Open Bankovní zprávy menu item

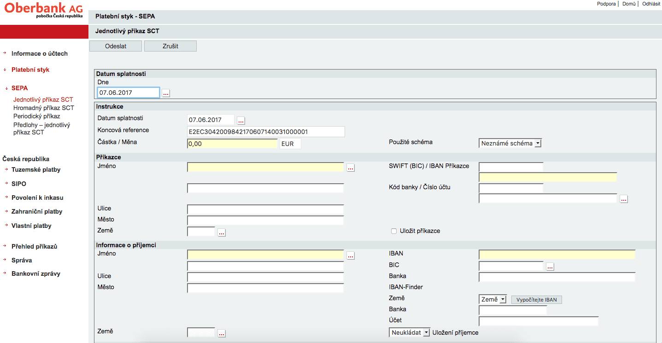tap(36, 273)
